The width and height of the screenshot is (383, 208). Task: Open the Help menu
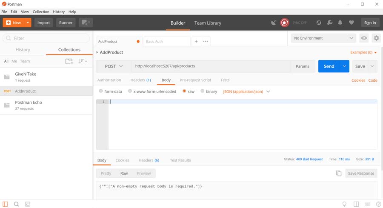point(72,12)
